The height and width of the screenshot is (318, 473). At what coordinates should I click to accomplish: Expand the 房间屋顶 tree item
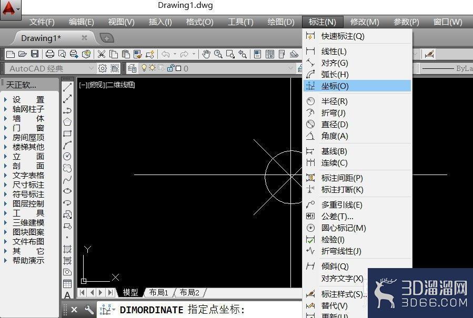[x=5, y=137]
